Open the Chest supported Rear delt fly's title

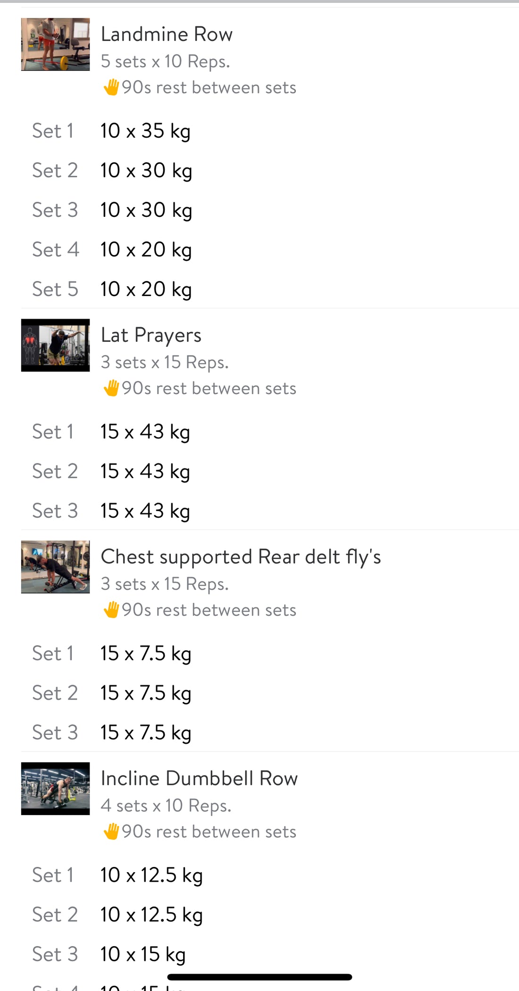[241, 557]
